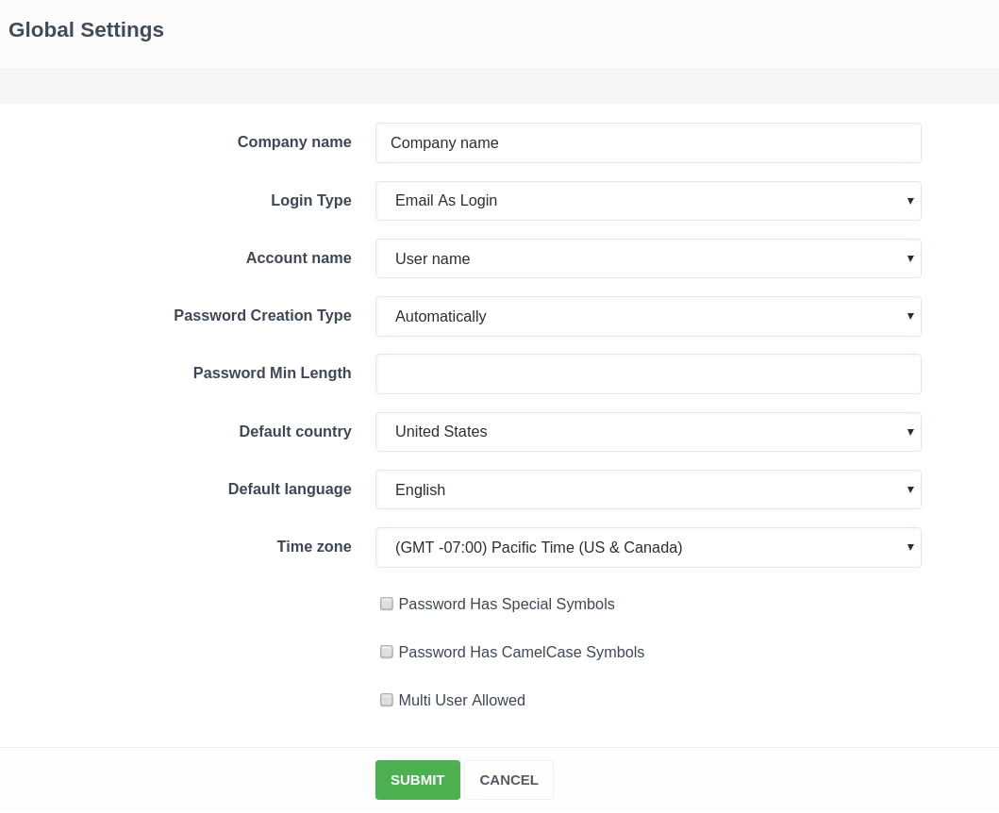Open the Time zone dropdown
Viewport: 999px width, 813px height.
coord(648,547)
